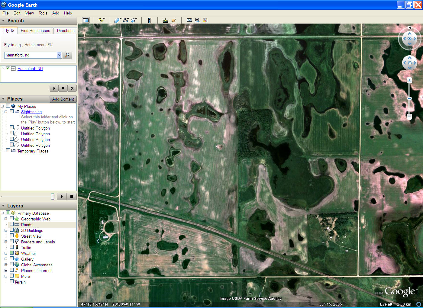
Task: Check the My Places checkbox
Action: point(8,106)
